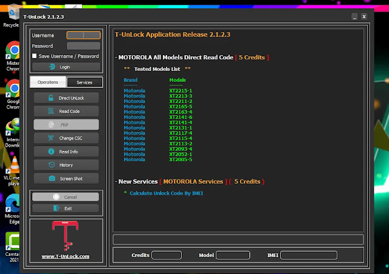389x274 pixels.
Task: Select model XT2005-5
Action: point(181,159)
